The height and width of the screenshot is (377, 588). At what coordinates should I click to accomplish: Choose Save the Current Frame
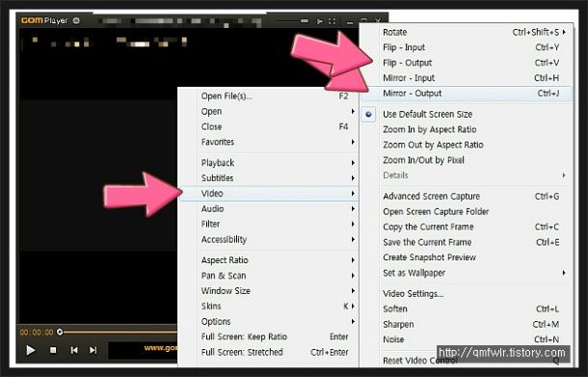coord(467,242)
